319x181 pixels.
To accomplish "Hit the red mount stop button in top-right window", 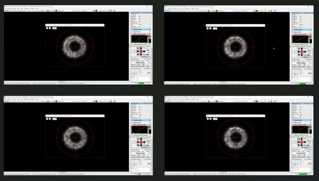I will pos(302,52).
